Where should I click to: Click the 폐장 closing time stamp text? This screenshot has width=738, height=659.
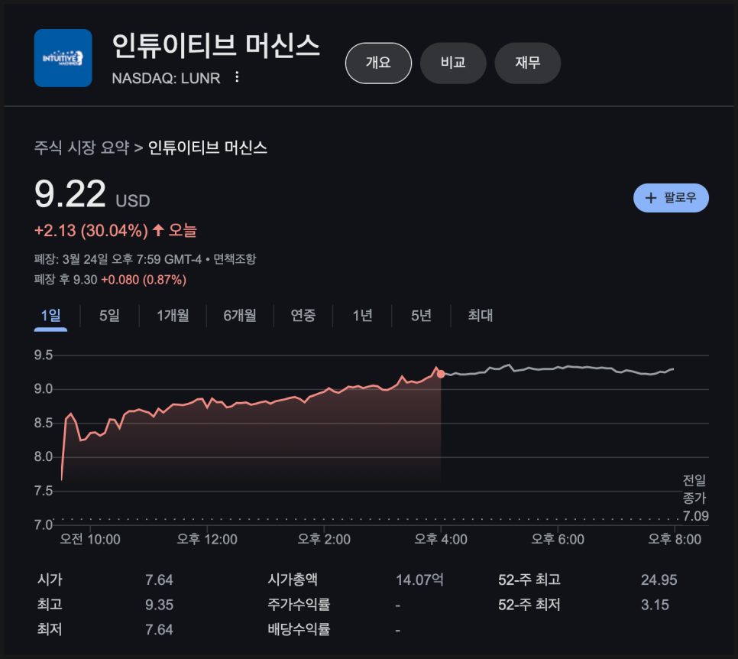click(x=118, y=259)
